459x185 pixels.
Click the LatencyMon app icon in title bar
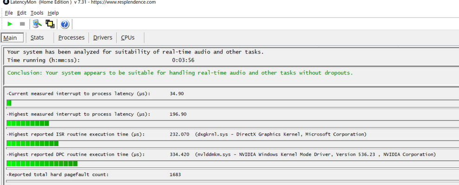pos(5,2)
